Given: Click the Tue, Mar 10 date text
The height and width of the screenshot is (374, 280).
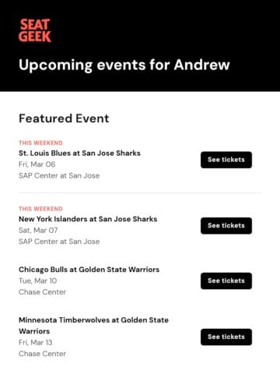Looking at the screenshot, I should (x=38, y=280).
